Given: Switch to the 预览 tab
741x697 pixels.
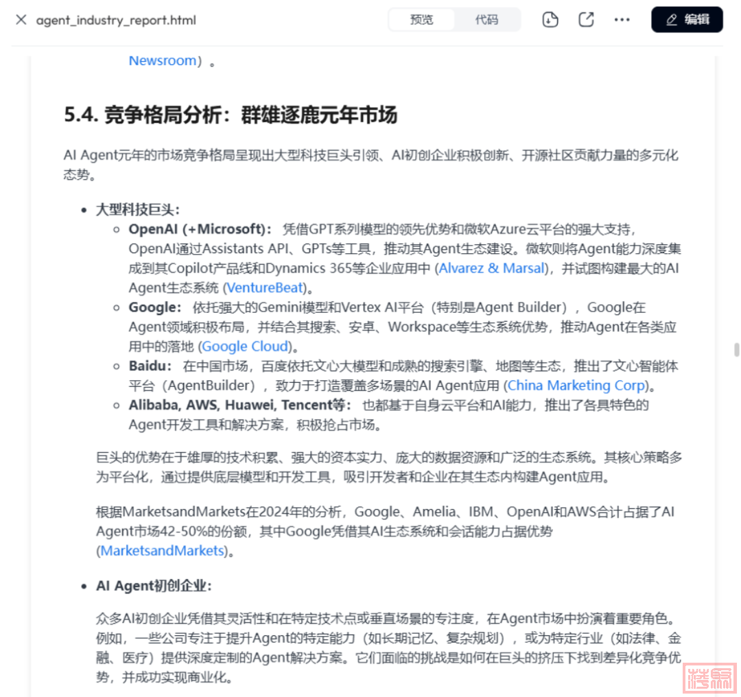Looking at the screenshot, I should click(421, 20).
